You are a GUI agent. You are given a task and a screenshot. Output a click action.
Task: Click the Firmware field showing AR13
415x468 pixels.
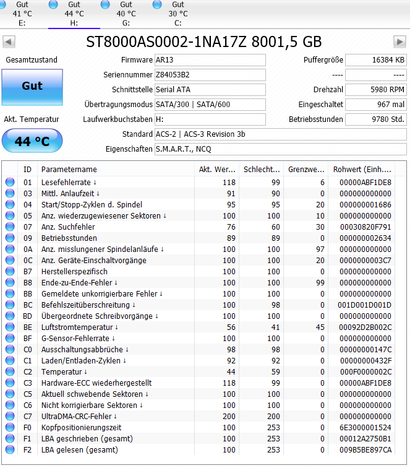(x=210, y=60)
